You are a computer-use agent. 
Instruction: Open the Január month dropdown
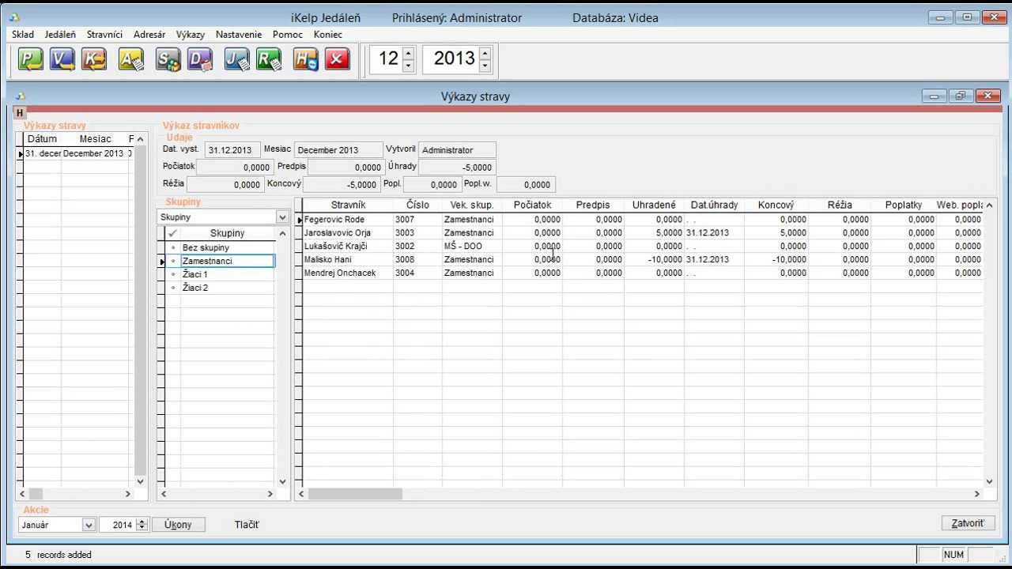point(89,525)
